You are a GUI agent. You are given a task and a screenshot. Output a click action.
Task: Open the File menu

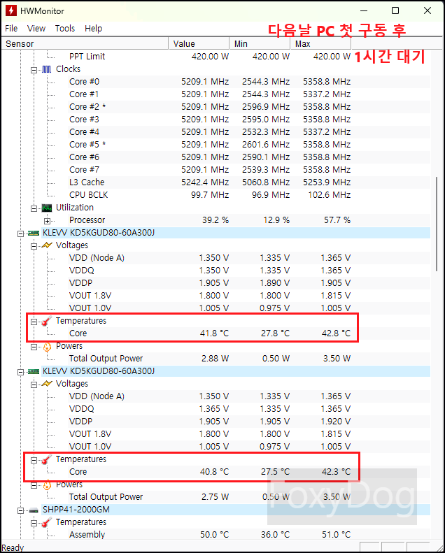click(11, 29)
